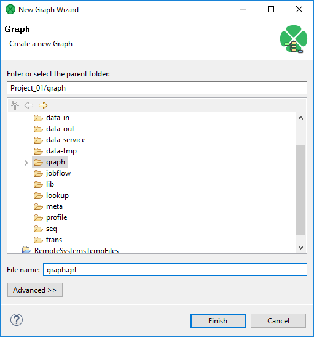Expand the graph folder chevron
This screenshot has height=337, width=314.
[26, 163]
